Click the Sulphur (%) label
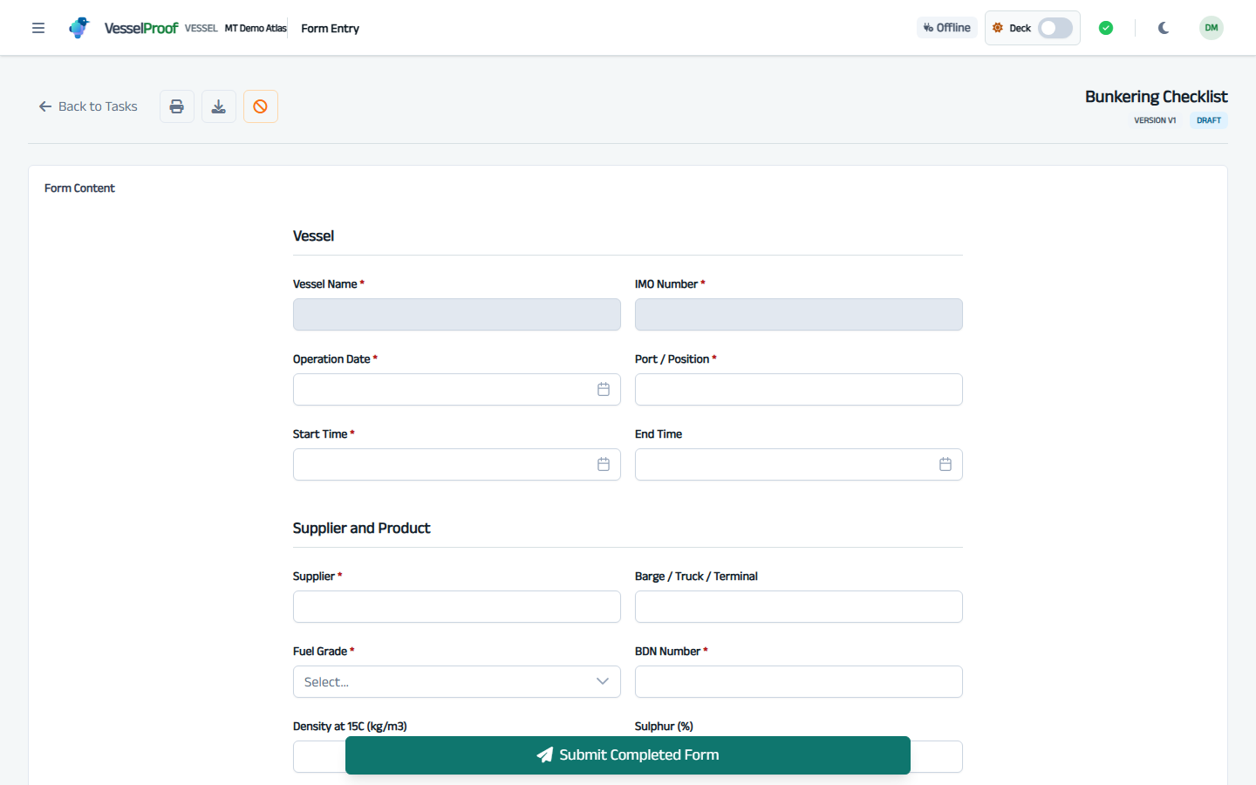 (x=664, y=727)
